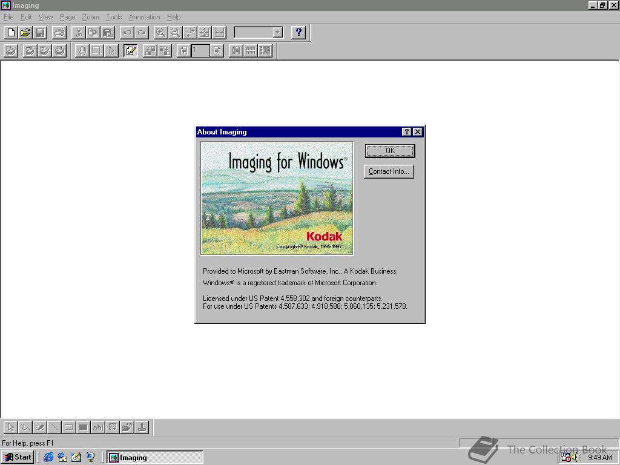Select the Text From File annotation tool
The image size is (620, 465).
[x=127, y=427]
